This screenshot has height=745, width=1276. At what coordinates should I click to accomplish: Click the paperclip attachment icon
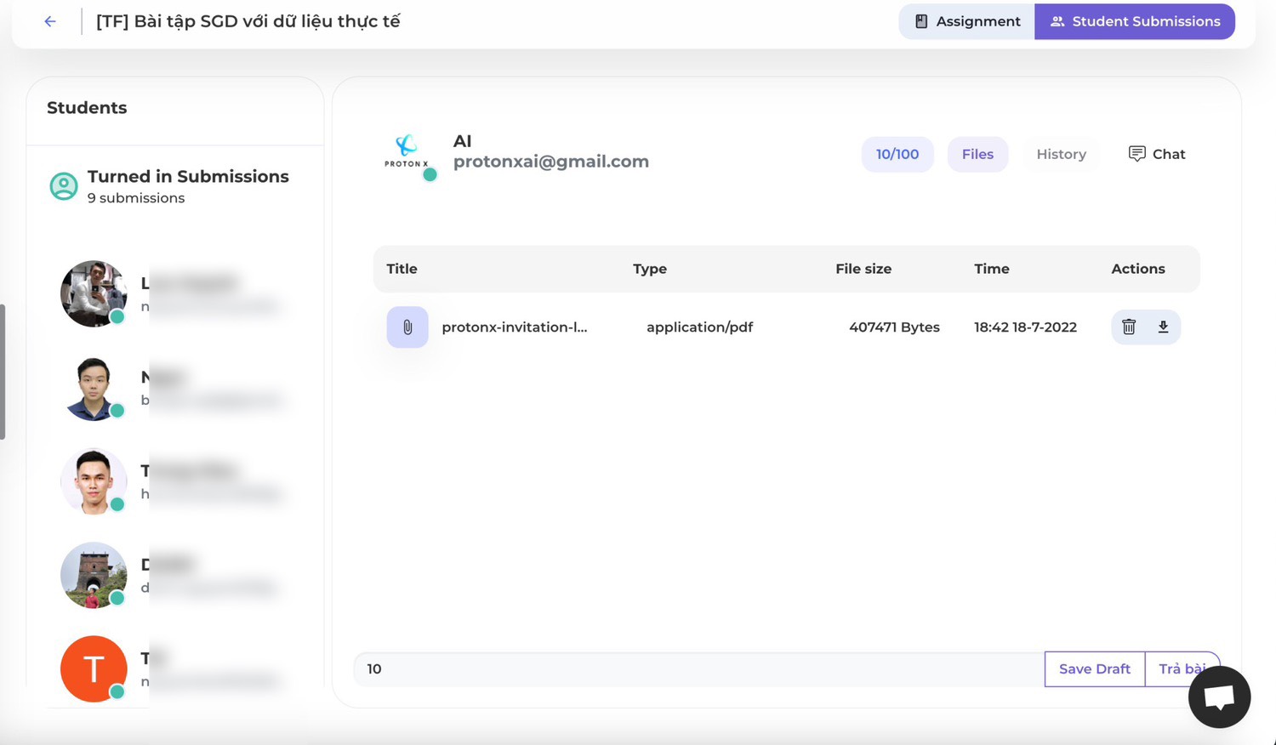coord(407,327)
